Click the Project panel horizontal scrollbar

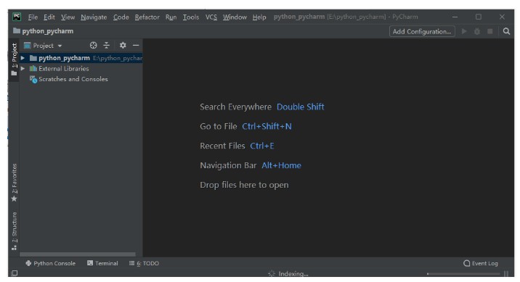[78, 254]
